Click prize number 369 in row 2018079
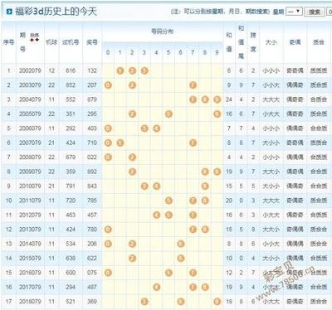The width and height of the screenshot is (332, 310). point(92,302)
